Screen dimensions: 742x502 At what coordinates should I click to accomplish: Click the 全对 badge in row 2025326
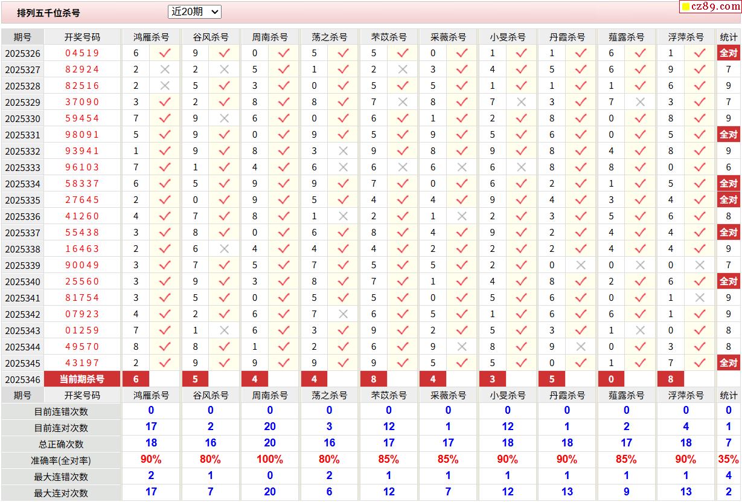[x=729, y=53]
